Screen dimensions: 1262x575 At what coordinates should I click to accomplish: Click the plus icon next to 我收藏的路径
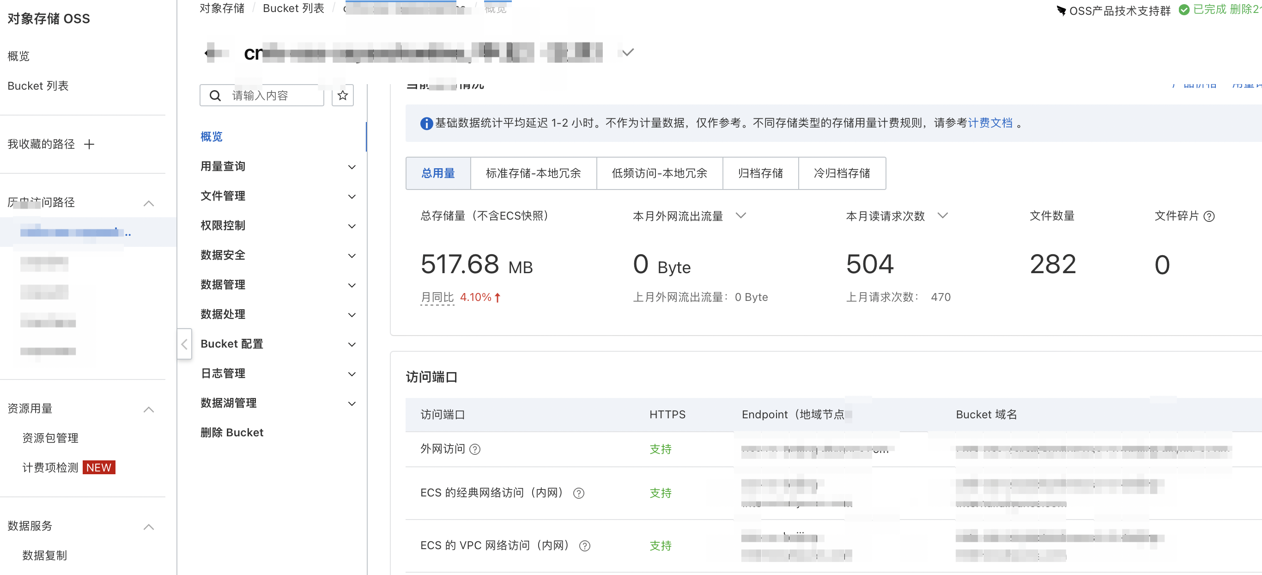pyautogui.click(x=89, y=144)
